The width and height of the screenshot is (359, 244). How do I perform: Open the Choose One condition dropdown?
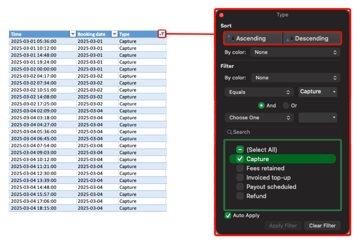(259, 117)
